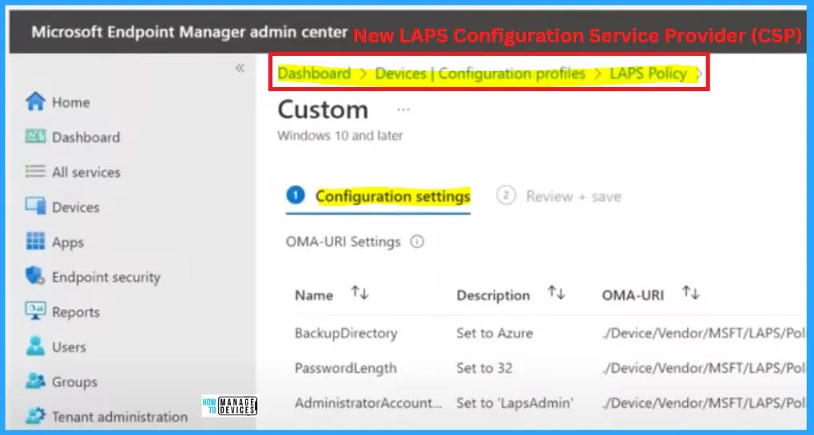Click the Microsoft Endpoint Manager admin center title
Screen dimensions: 814x435
(x=189, y=32)
